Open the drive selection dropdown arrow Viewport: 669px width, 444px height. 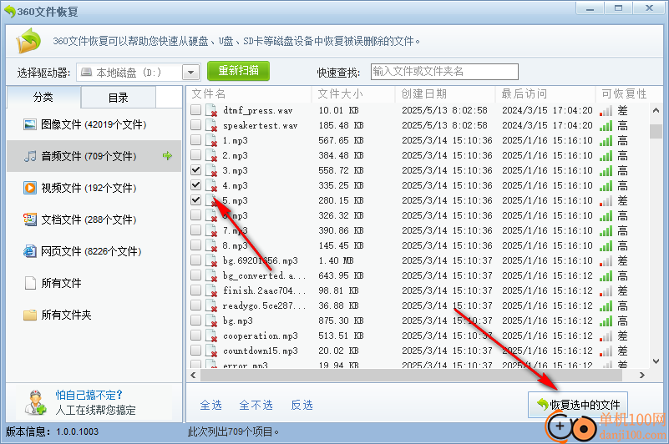pyautogui.click(x=191, y=73)
